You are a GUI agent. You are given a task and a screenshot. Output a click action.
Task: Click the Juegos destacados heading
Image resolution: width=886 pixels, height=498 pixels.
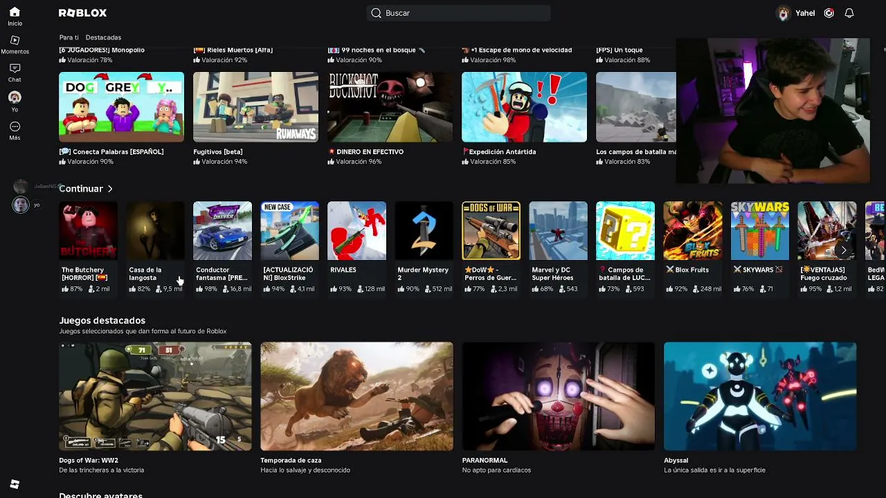[102, 321]
